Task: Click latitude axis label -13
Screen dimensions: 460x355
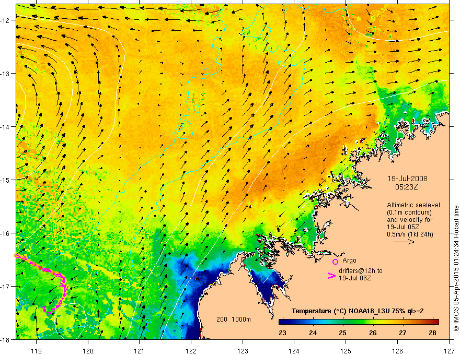Action: point(6,73)
